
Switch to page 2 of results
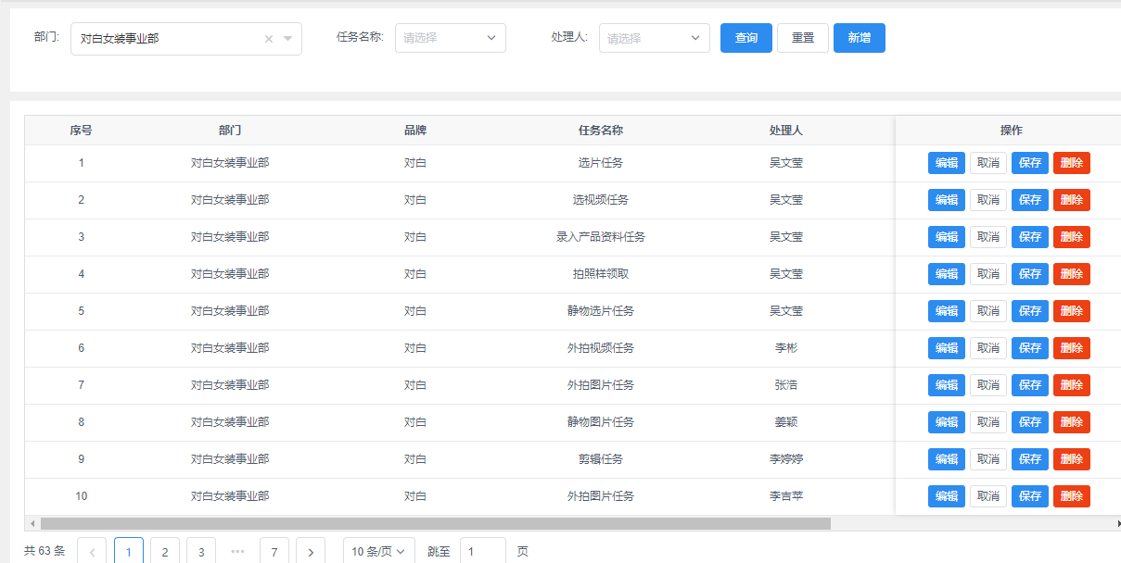[165, 552]
